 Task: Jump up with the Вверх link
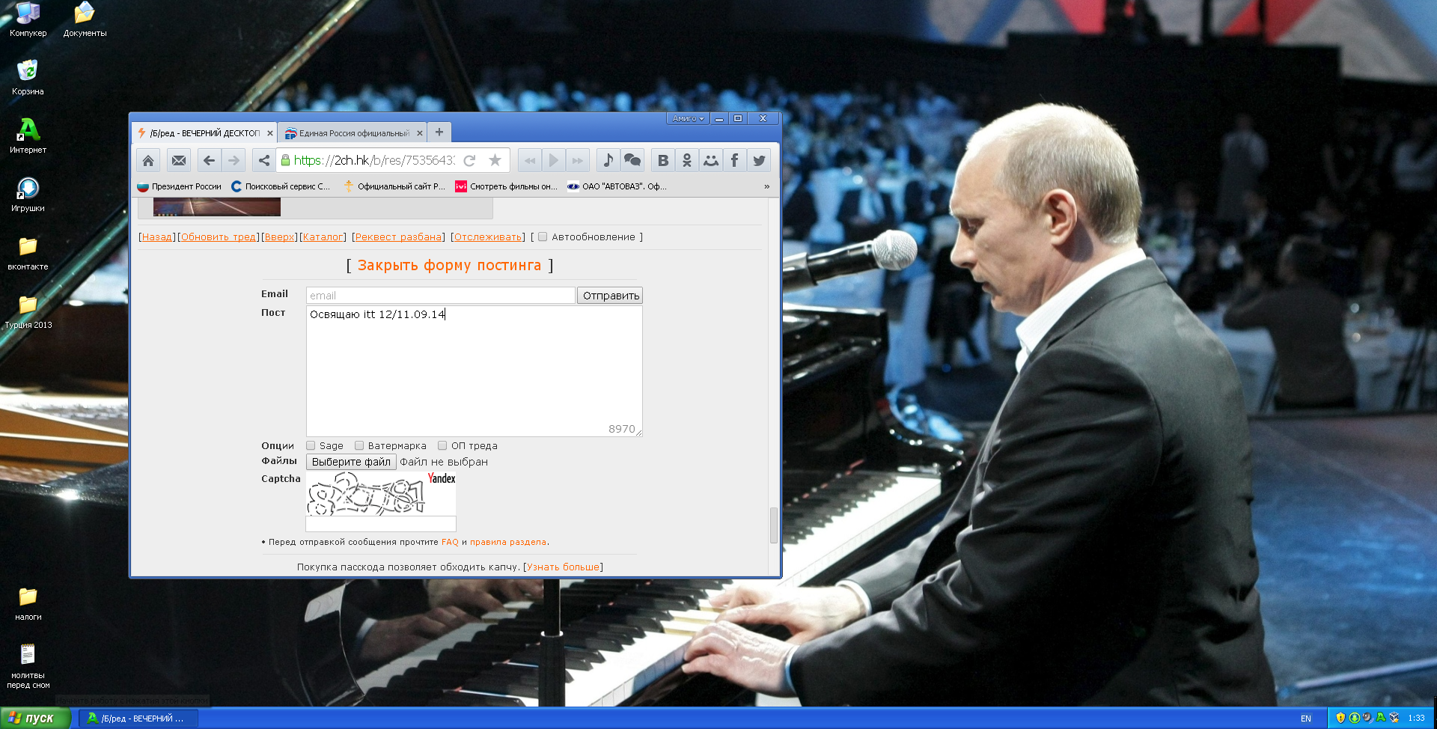(x=280, y=237)
